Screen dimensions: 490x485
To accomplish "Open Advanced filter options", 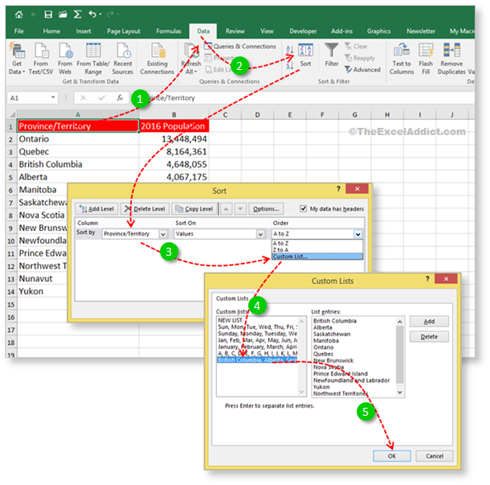I will (x=362, y=69).
